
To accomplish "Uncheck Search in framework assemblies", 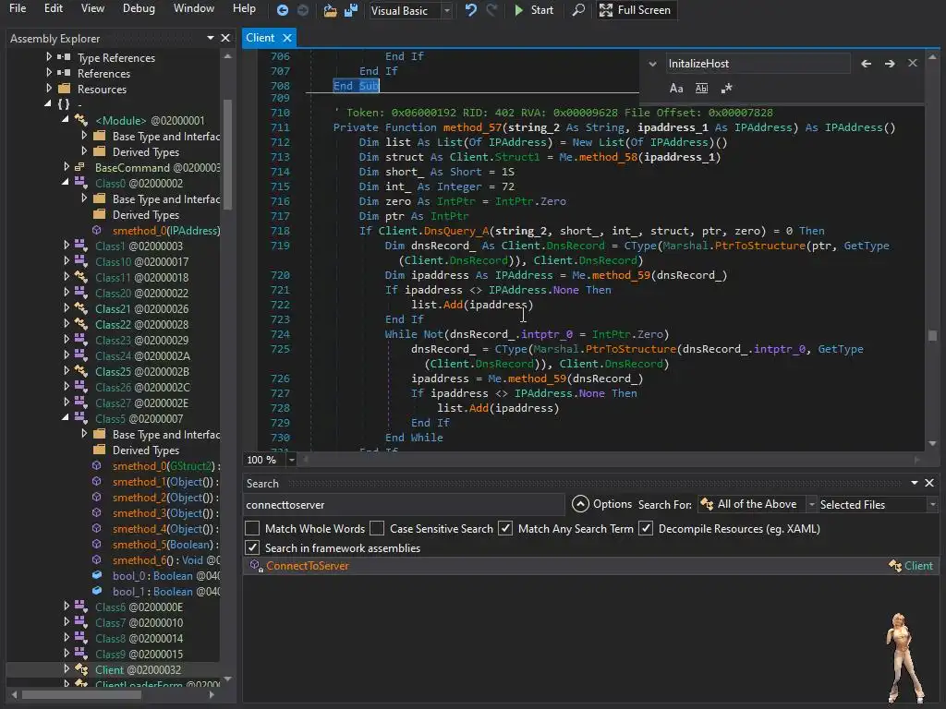I will coord(252,548).
